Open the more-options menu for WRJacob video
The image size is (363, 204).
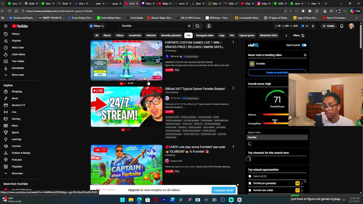233,42
